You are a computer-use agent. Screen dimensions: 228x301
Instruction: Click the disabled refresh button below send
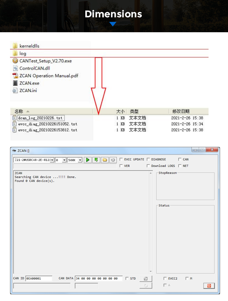tap(146, 285)
